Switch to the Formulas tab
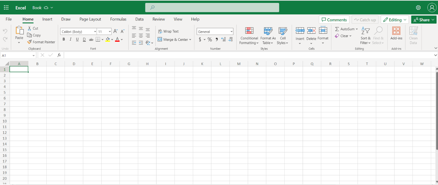This screenshot has width=438, height=185. (x=118, y=19)
